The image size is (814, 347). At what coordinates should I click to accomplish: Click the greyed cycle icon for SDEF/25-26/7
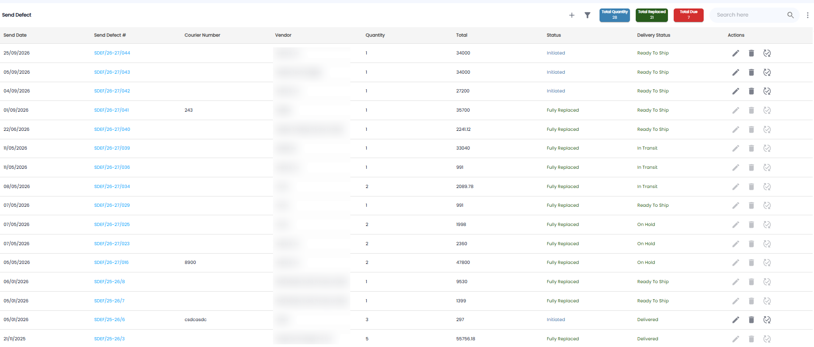point(767,301)
